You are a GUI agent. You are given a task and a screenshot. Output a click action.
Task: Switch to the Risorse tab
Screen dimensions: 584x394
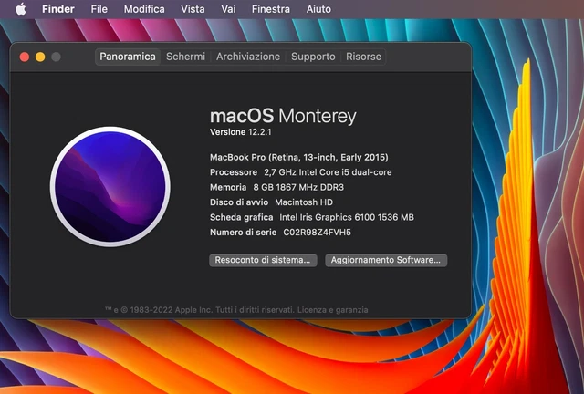(x=363, y=57)
